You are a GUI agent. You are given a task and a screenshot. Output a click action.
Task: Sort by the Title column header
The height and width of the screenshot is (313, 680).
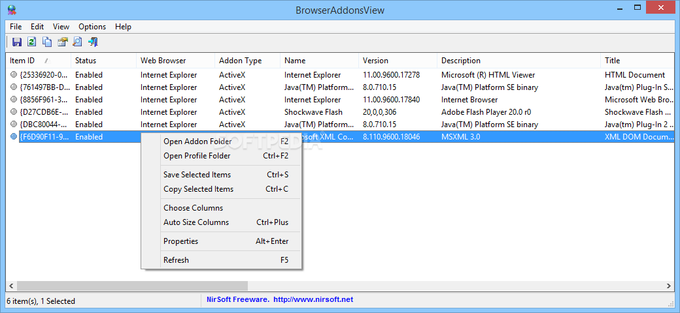coord(637,61)
